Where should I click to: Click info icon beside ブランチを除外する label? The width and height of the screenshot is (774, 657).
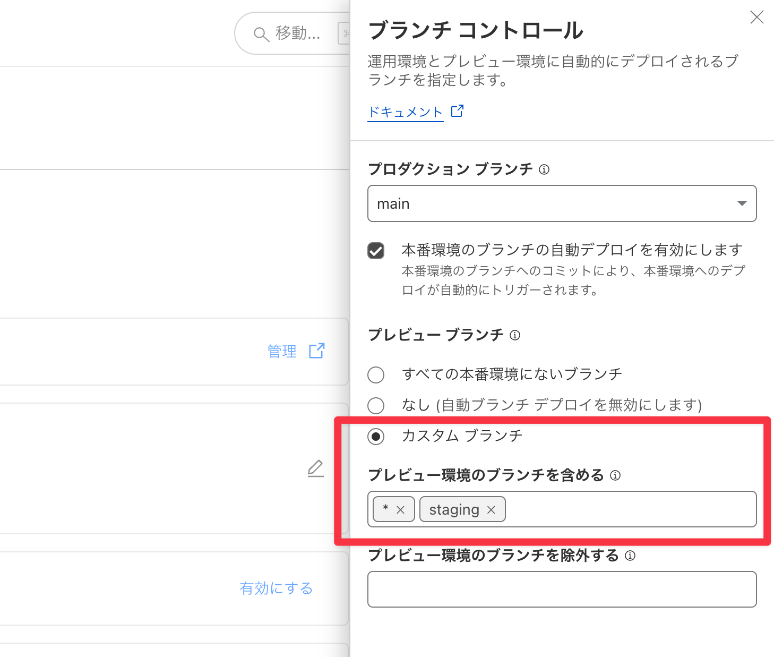click(x=630, y=556)
